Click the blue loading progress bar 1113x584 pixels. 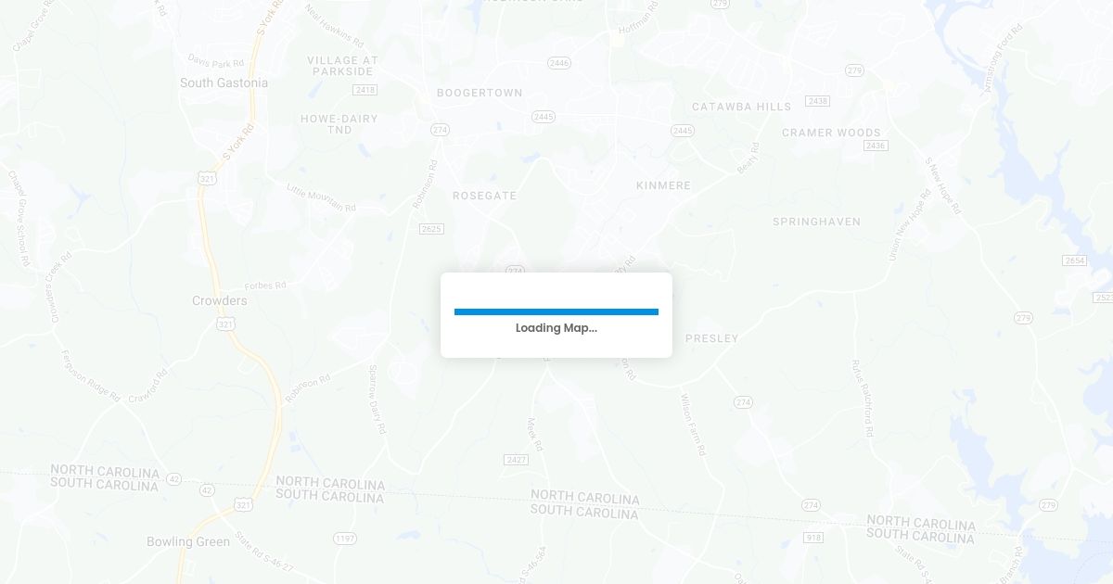tap(556, 312)
